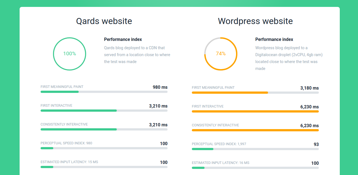Image resolution: width=358 pixels, height=175 pixels.
Task: Select the score 93 value
Action: 316,144
